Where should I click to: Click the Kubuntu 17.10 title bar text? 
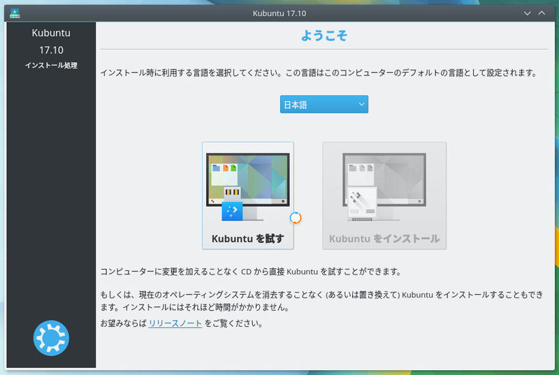[x=279, y=13]
